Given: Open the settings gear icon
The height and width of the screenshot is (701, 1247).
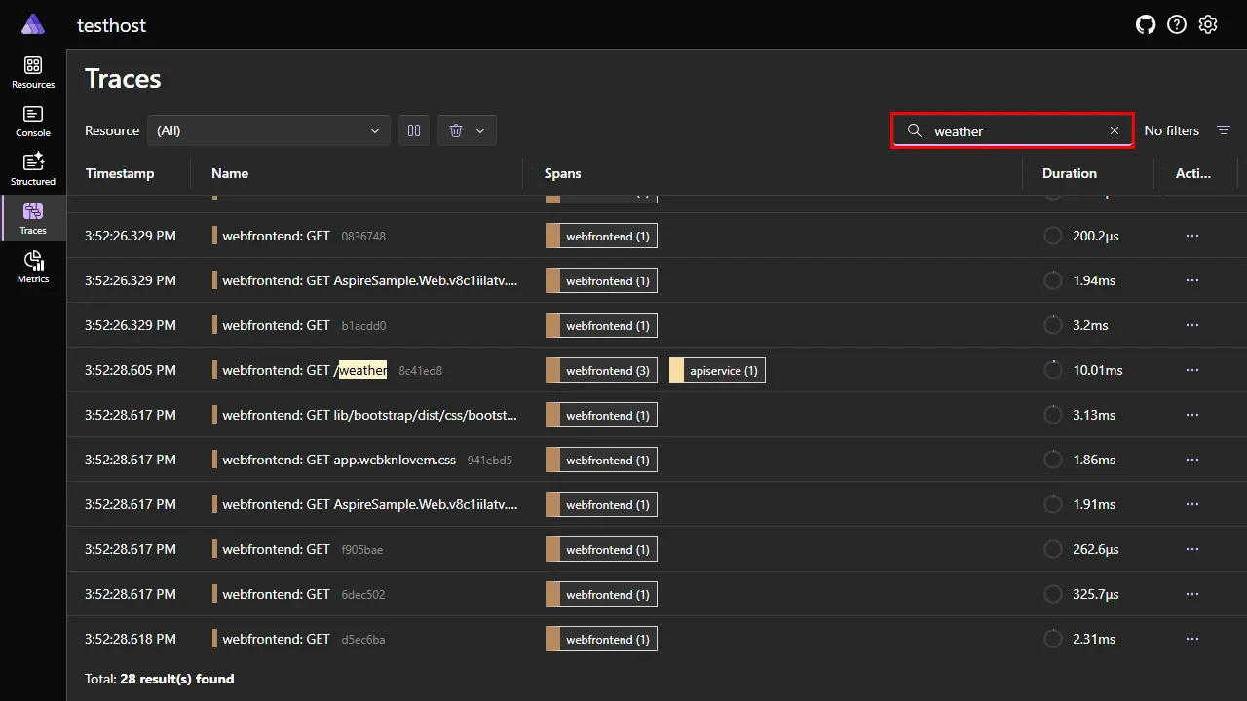Looking at the screenshot, I should point(1208,24).
